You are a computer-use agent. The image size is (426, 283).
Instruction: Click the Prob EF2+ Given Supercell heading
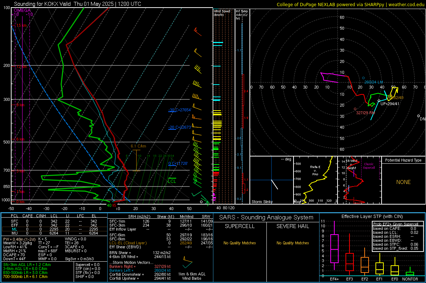click(x=396, y=224)
